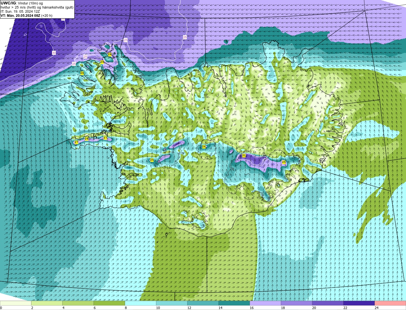Image resolution: width=406 pixels, height=310 pixels.
Task: Select the easternmost white 25 contour label offshore
Action: [x=185, y=37]
